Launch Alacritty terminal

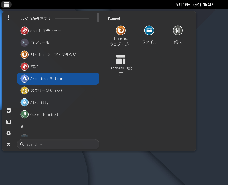tap(58, 102)
